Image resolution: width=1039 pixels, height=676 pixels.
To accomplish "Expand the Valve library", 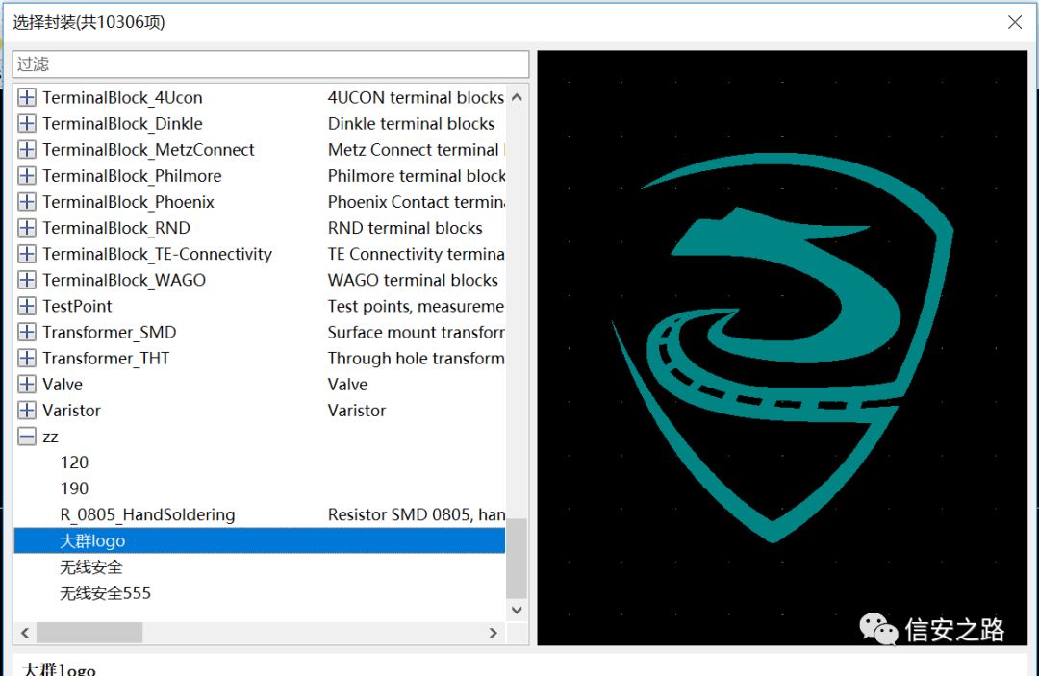I will pos(27,384).
